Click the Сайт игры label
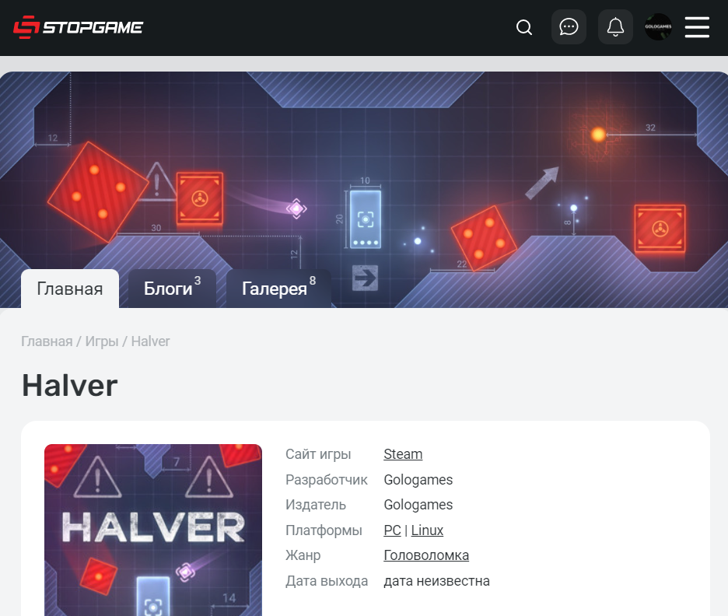The width and height of the screenshot is (728, 616). (318, 454)
